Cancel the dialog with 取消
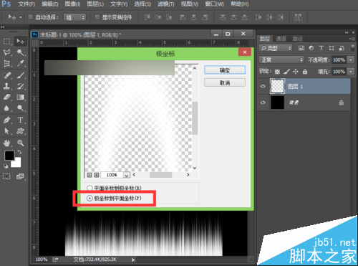The width and height of the screenshot is (358, 266). (225, 82)
